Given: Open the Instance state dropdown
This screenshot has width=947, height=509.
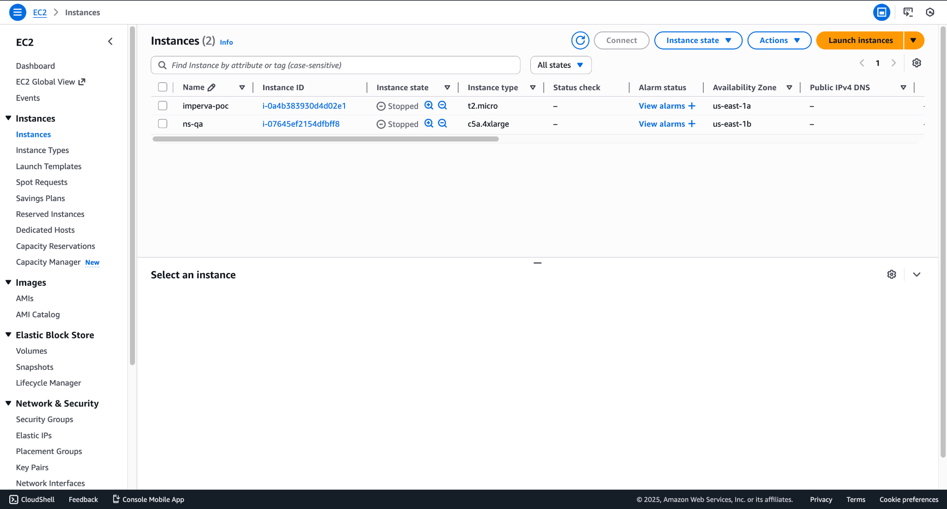Looking at the screenshot, I should coord(698,40).
